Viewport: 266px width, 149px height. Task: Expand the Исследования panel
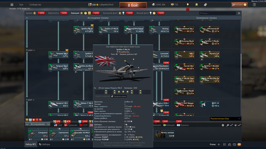click(38, 124)
